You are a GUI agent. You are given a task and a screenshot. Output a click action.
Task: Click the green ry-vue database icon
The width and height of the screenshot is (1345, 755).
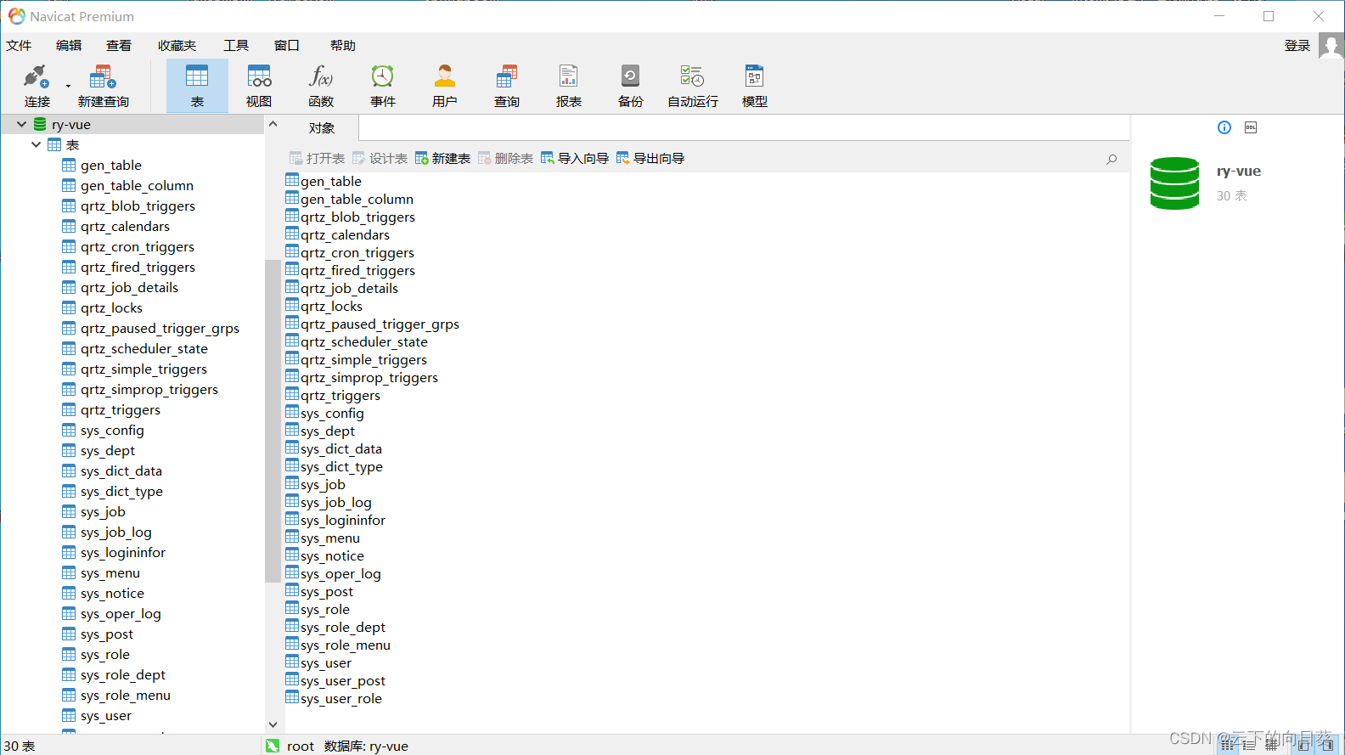pos(1174,183)
